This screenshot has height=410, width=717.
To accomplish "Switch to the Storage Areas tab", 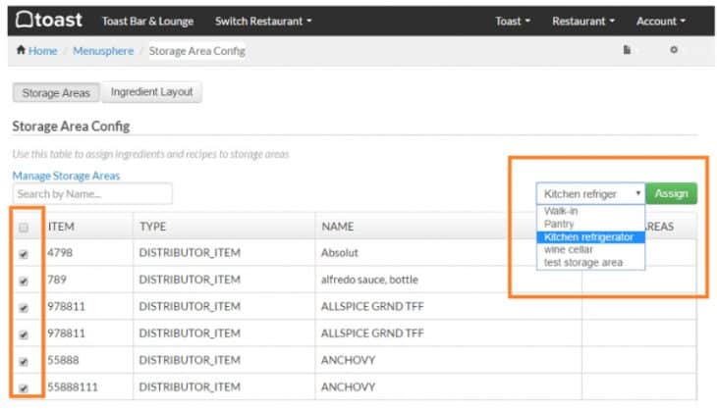I will point(56,92).
